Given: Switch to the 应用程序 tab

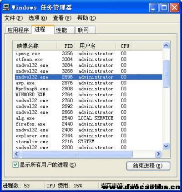Looking at the screenshot, I should (18, 30).
